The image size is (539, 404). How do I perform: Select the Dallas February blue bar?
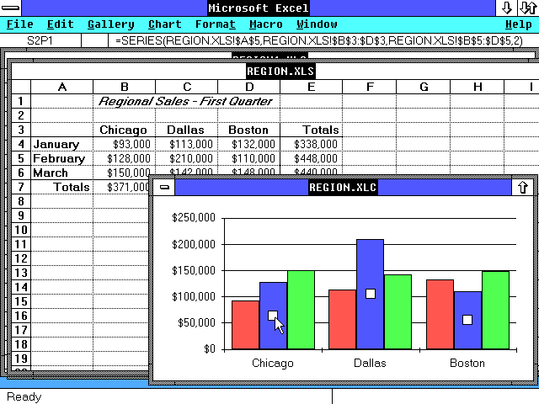tap(371, 294)
